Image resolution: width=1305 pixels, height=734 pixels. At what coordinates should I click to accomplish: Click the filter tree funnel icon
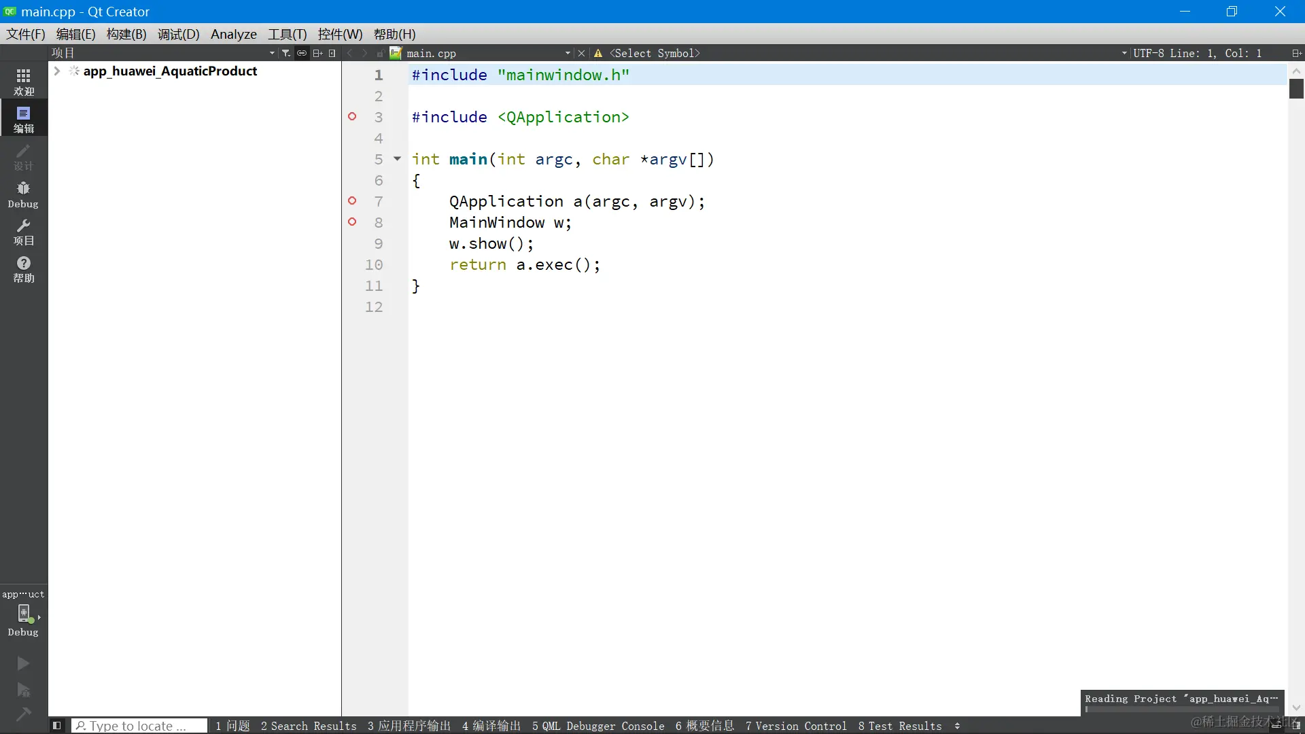point(286,53)
